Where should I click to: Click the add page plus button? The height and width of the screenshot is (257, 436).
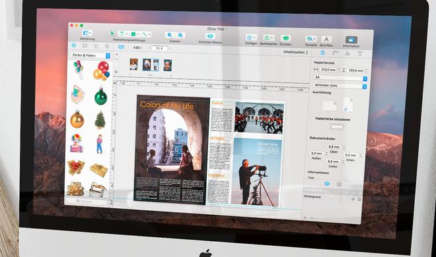coord(116,54)
